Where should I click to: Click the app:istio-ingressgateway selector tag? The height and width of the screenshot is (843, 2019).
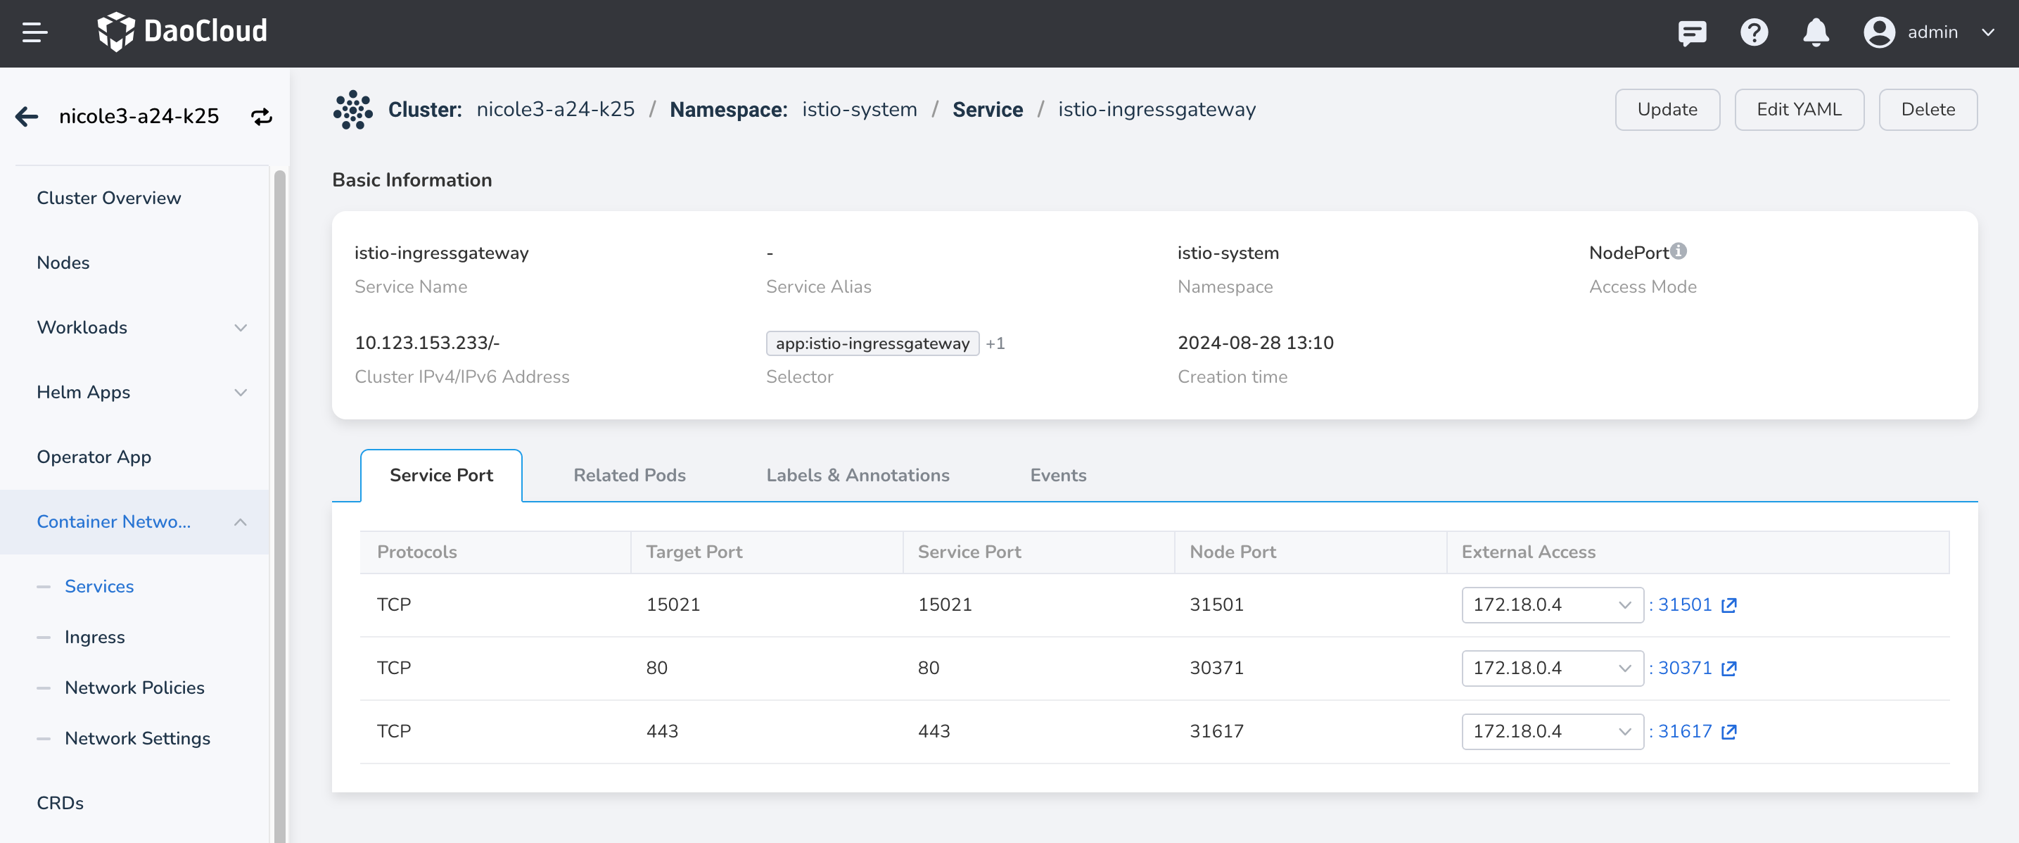tap(872, 343)
